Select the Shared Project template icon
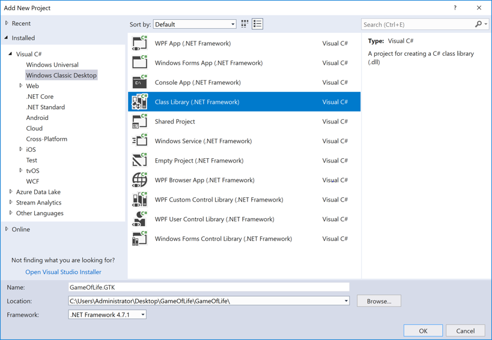The height and width of the screenshot is (340, 492). pos(139,122)
